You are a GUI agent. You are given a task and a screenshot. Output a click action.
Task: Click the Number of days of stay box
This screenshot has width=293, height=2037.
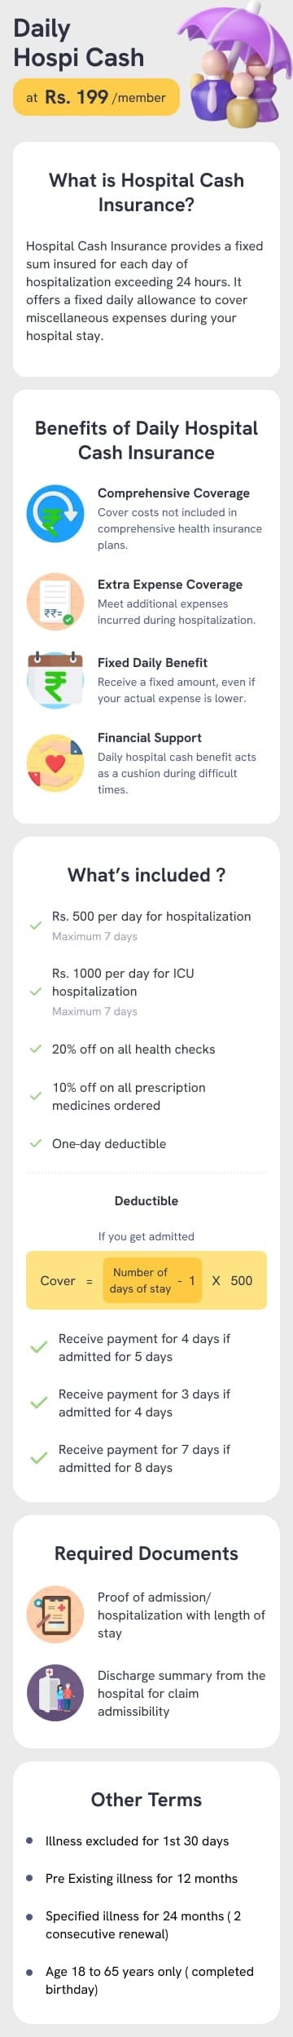coord(140,1280)
